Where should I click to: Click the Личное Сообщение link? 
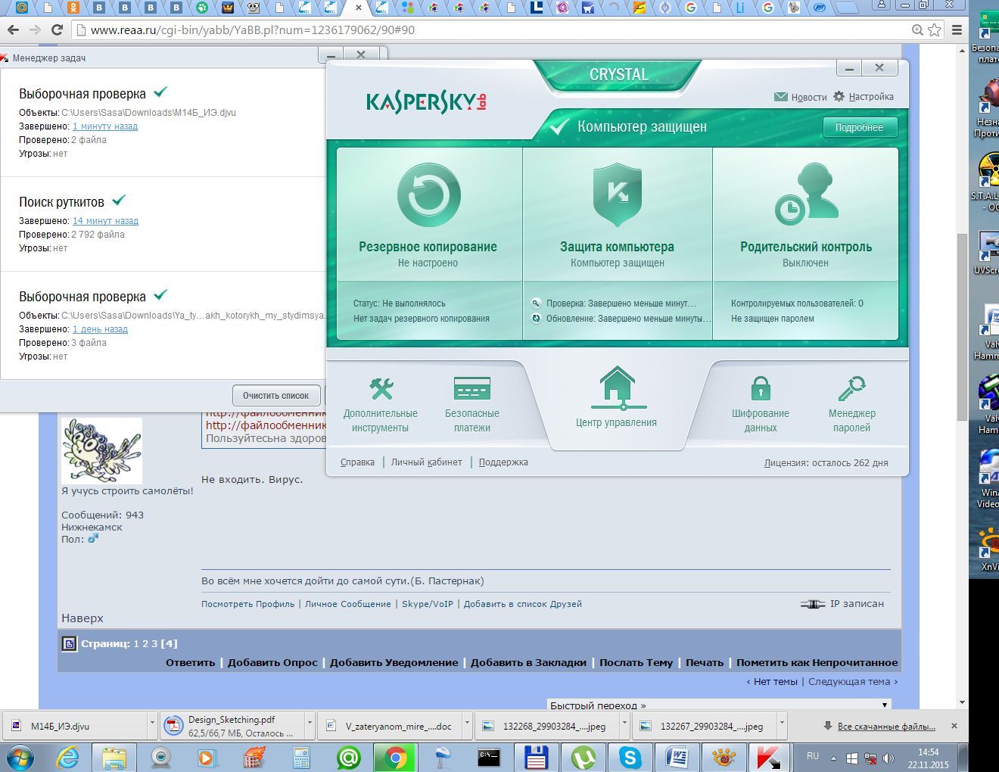348,604
